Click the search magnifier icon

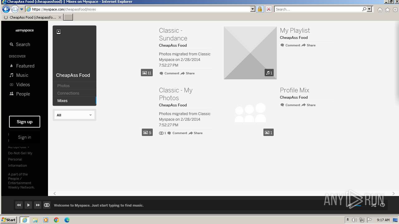pyautogui.click(x=364, y=9)
